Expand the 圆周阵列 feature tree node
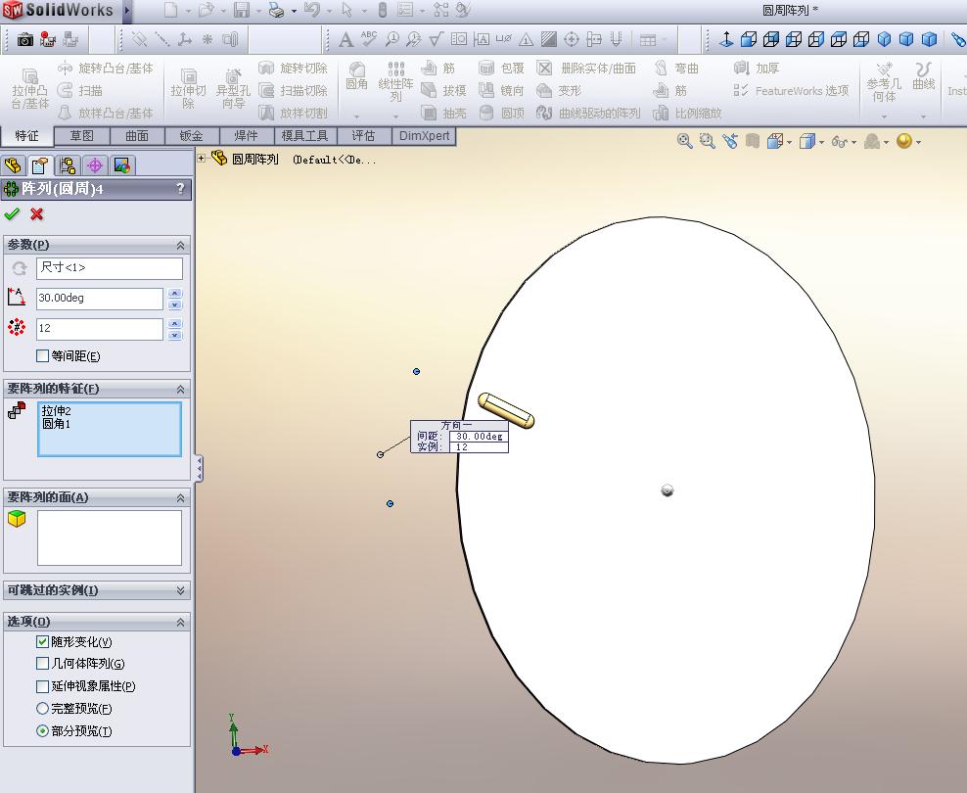 (x=201, y=159)
